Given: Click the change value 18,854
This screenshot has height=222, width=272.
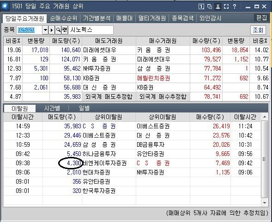Looking at the screenshot, I should tap(240, 50).
